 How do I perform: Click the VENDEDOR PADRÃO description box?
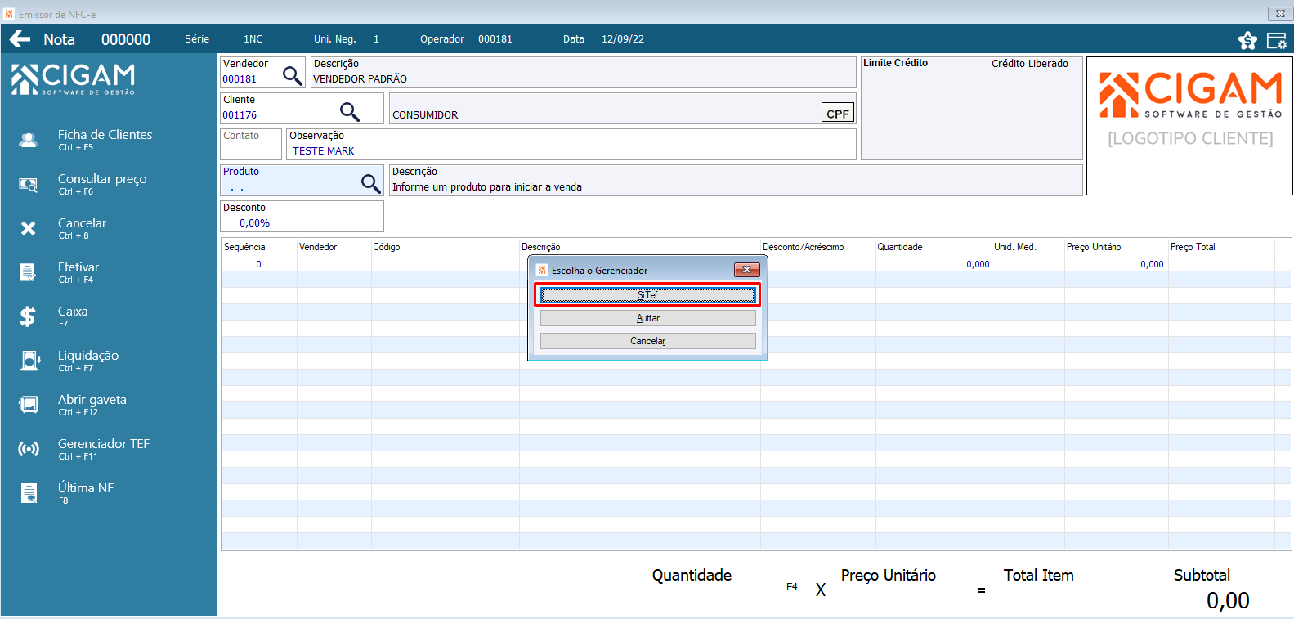[584, 72]
